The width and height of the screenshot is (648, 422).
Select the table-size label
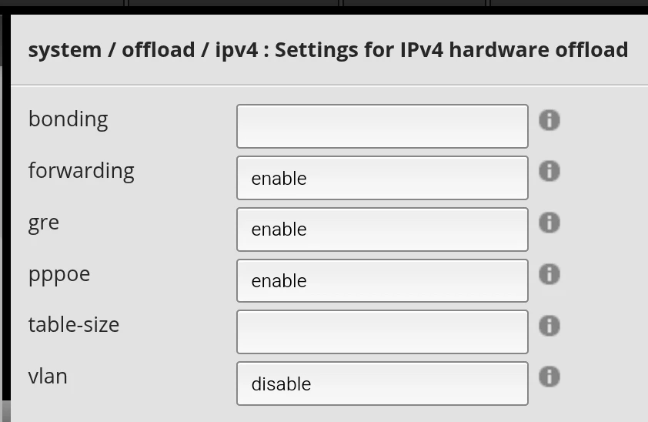point(74,325)
